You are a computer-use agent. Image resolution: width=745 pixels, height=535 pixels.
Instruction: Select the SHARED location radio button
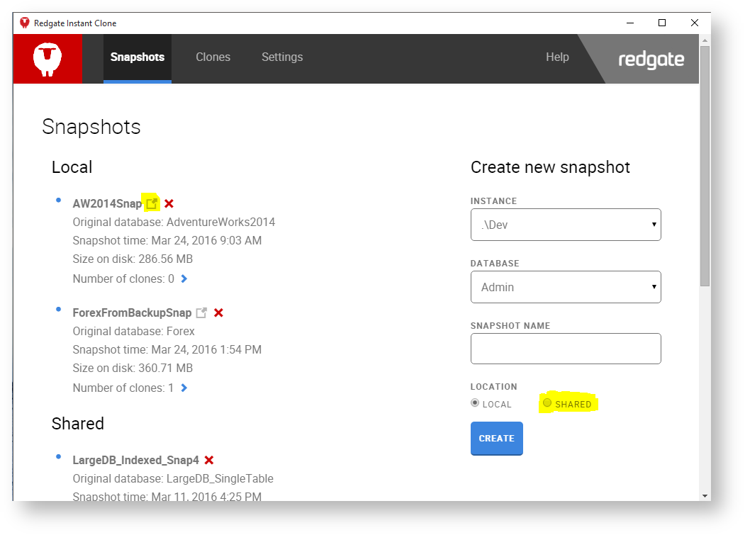tap(547, 403)
